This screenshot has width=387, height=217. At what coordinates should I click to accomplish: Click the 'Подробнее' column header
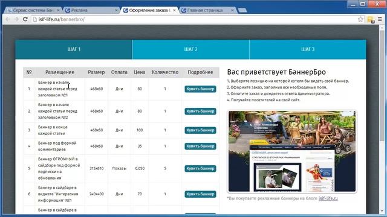click(x=200, y=72)
